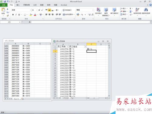Screen dimensions: 152x114
Task: Switch to the Formulas ribbon tab
Action: point(35,5)
